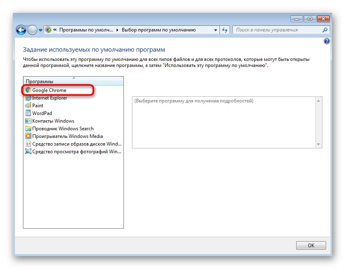
Task: Click the Контакты Windows icon
Action: [x=28, y=121]
